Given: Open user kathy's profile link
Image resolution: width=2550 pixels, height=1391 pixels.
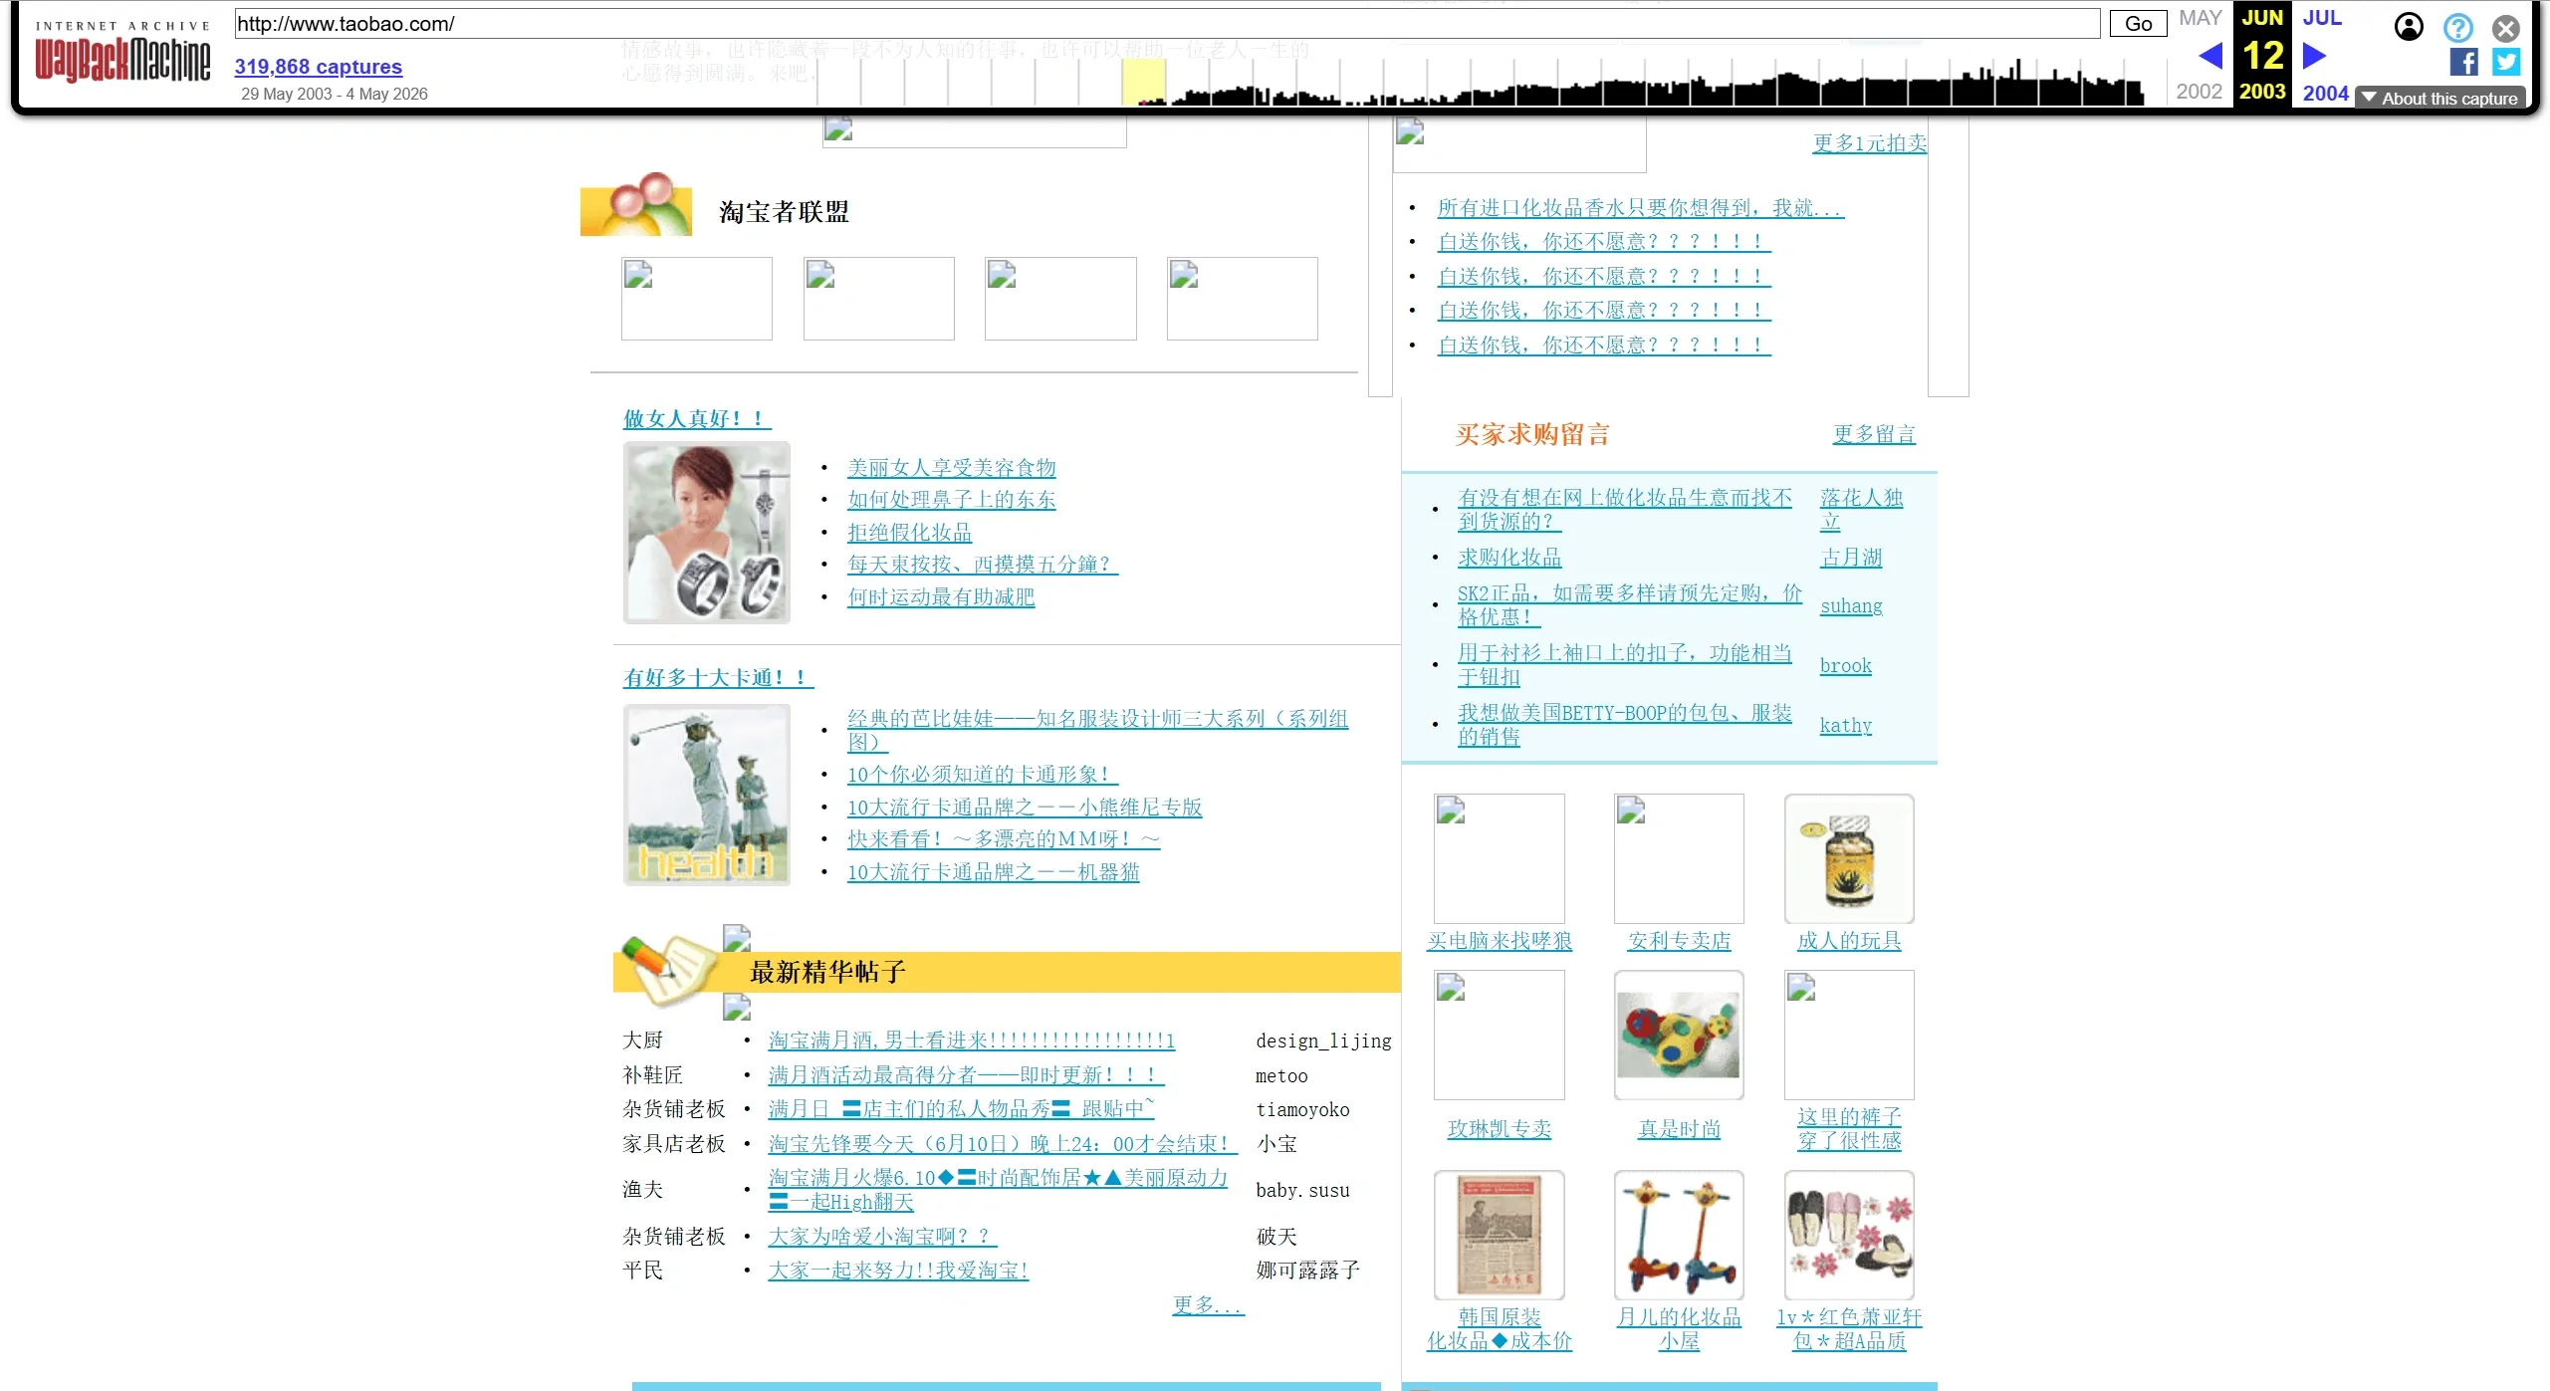Looking at the screenshot, I should click(1845, 725).
